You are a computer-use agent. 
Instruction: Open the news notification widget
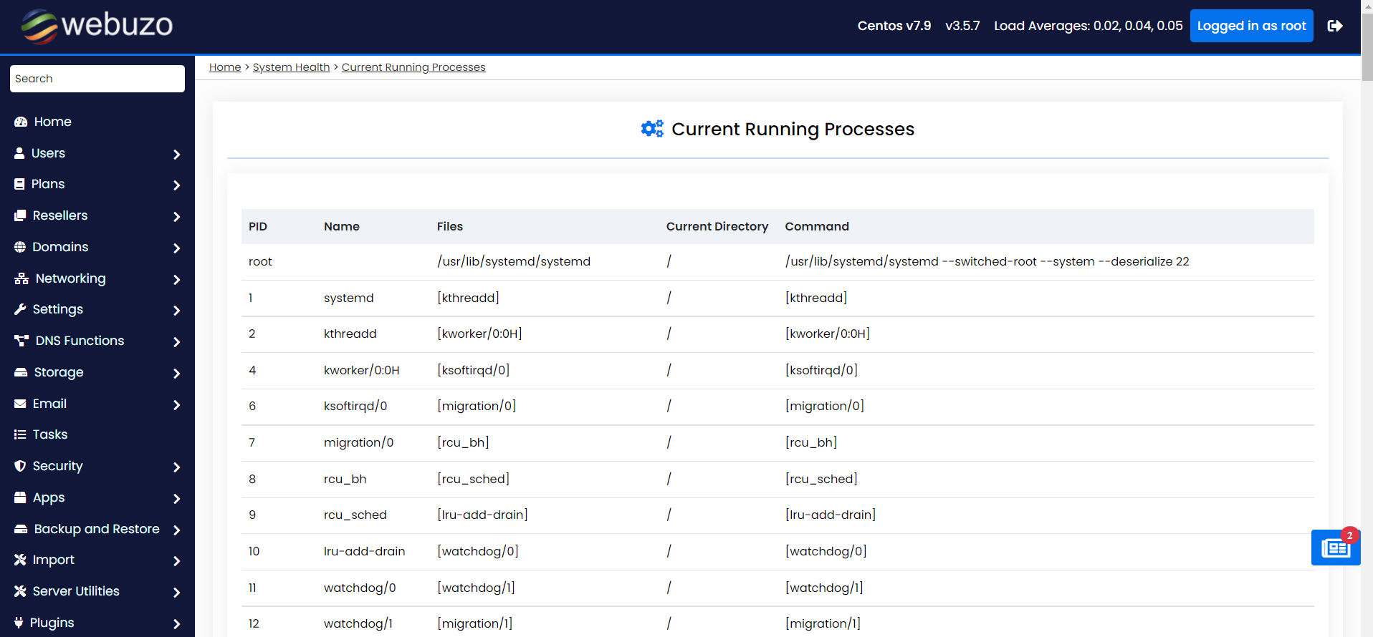click(1335, 548)
